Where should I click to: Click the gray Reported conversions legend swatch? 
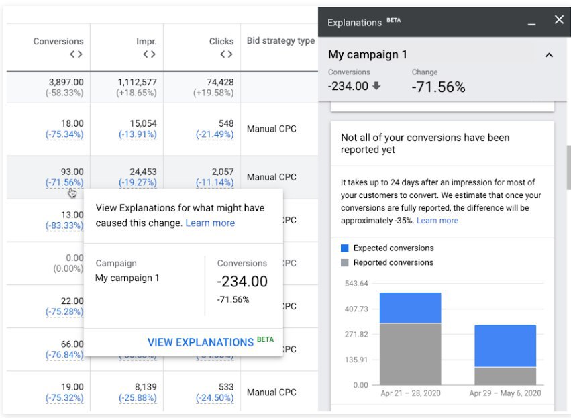click(x=345, y=262)
